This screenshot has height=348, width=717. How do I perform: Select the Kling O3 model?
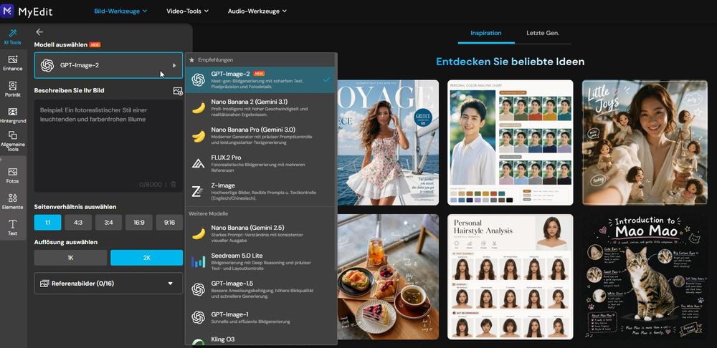(x=261, y=339)
